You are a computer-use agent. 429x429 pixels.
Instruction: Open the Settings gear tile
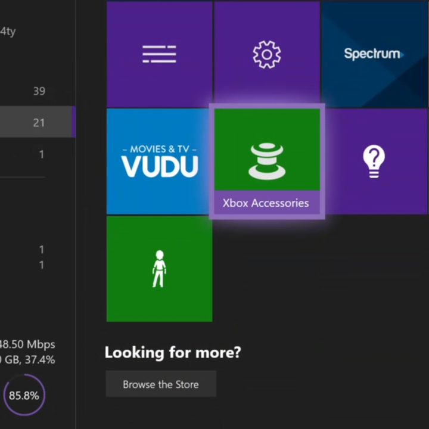tap(267, 54)
